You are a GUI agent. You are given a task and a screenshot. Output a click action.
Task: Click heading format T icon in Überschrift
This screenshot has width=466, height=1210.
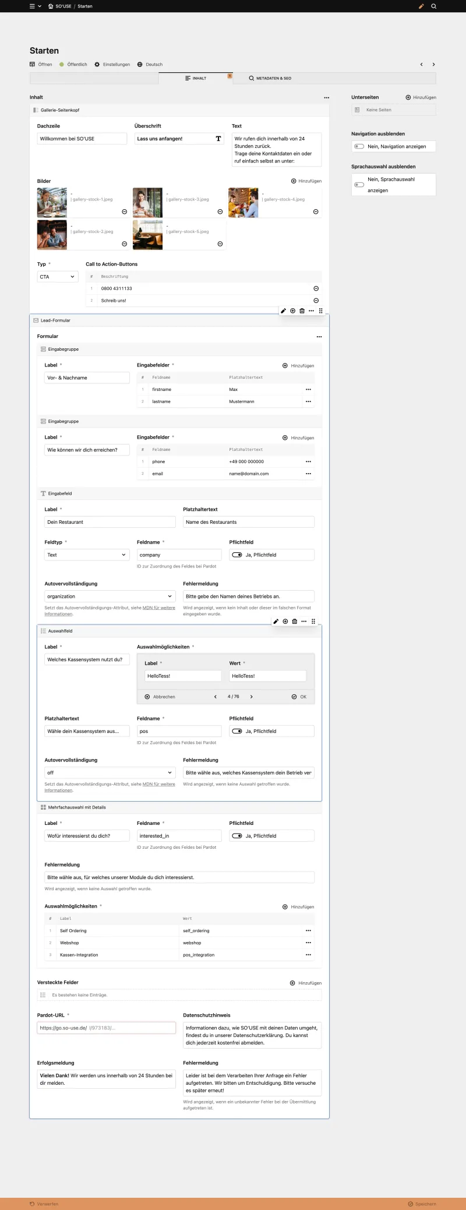point(218,139)
